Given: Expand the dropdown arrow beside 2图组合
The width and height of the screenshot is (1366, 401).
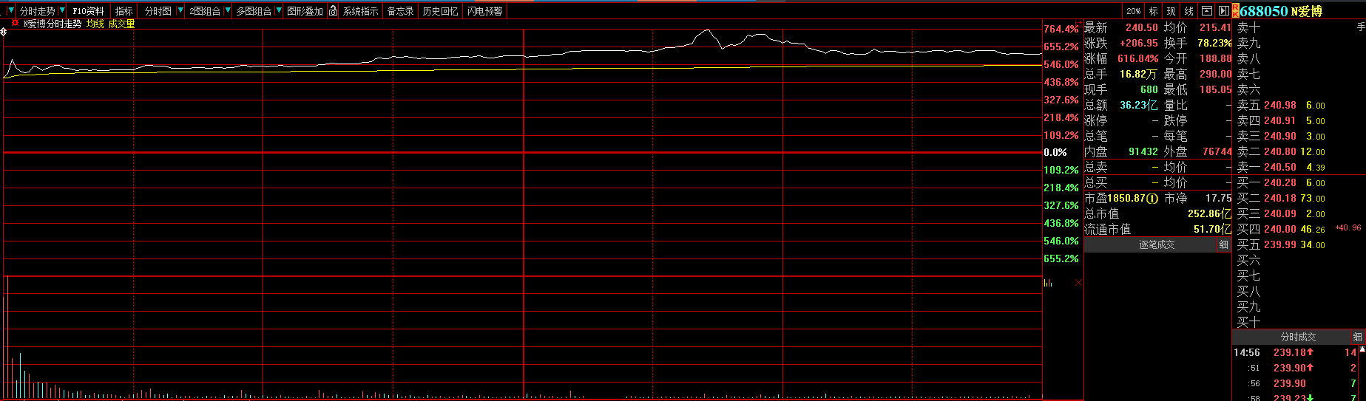Looking at the screenshot, I should (x=228, y=11).
